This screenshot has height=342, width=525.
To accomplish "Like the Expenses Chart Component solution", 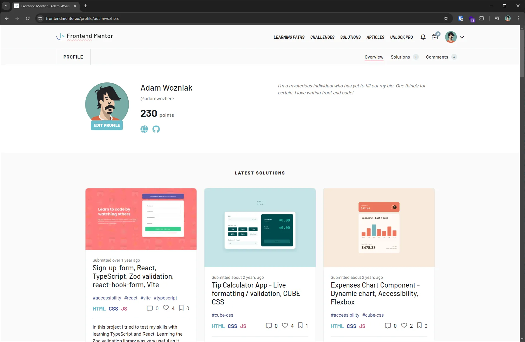I will [x=404, y=325].
